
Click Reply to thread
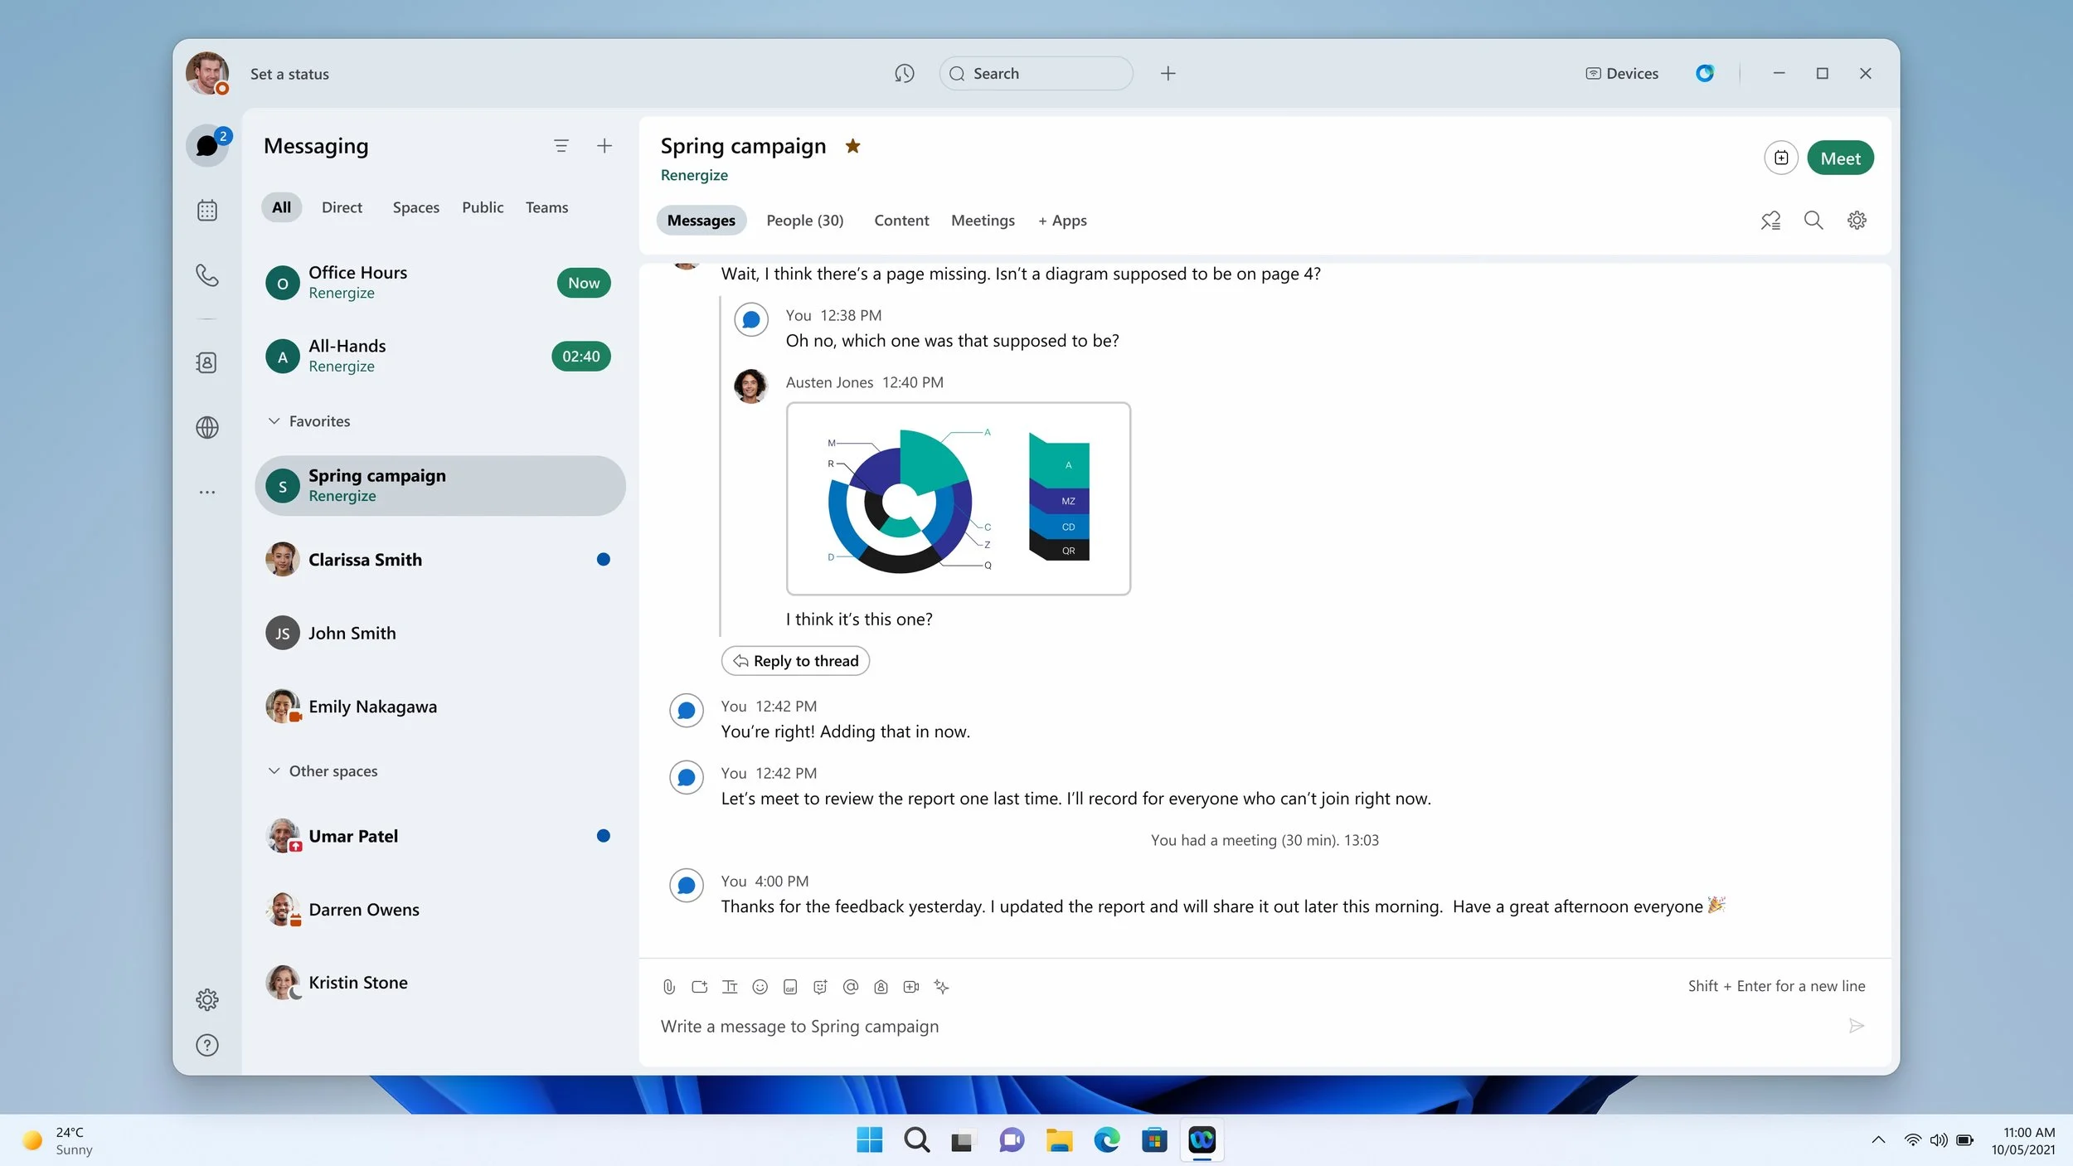794,660
